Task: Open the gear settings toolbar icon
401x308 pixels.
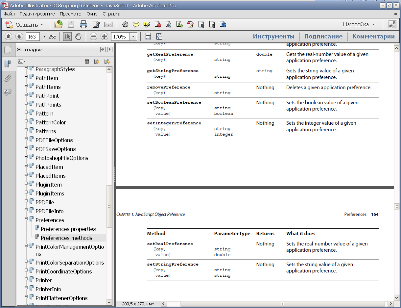Action: click(125, 24)
